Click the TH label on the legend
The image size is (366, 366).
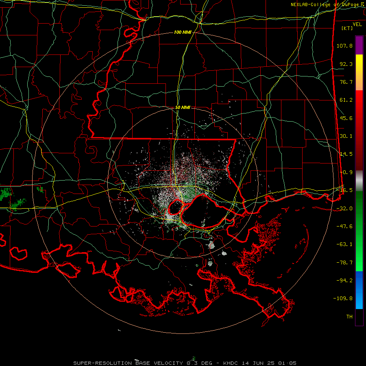349,317
